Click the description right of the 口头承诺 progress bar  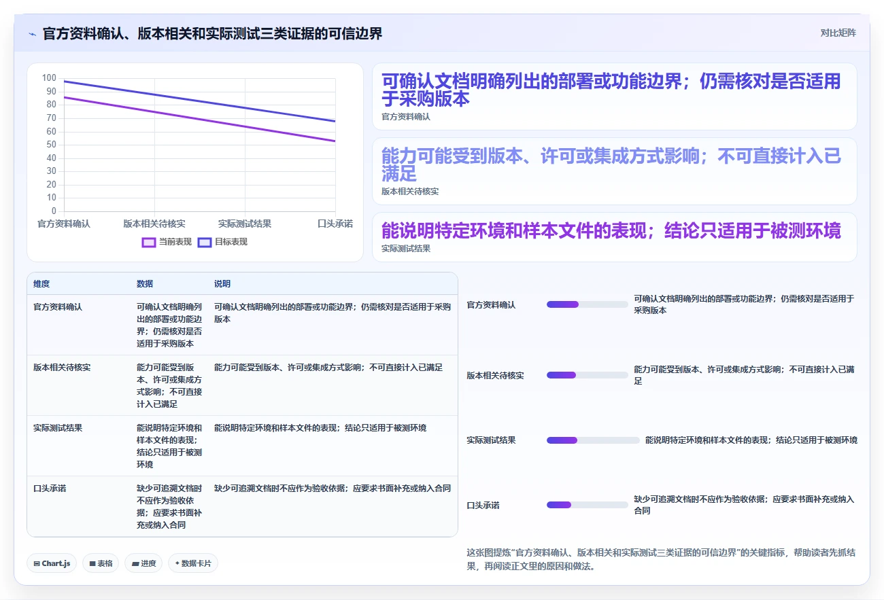coord(744,505)
